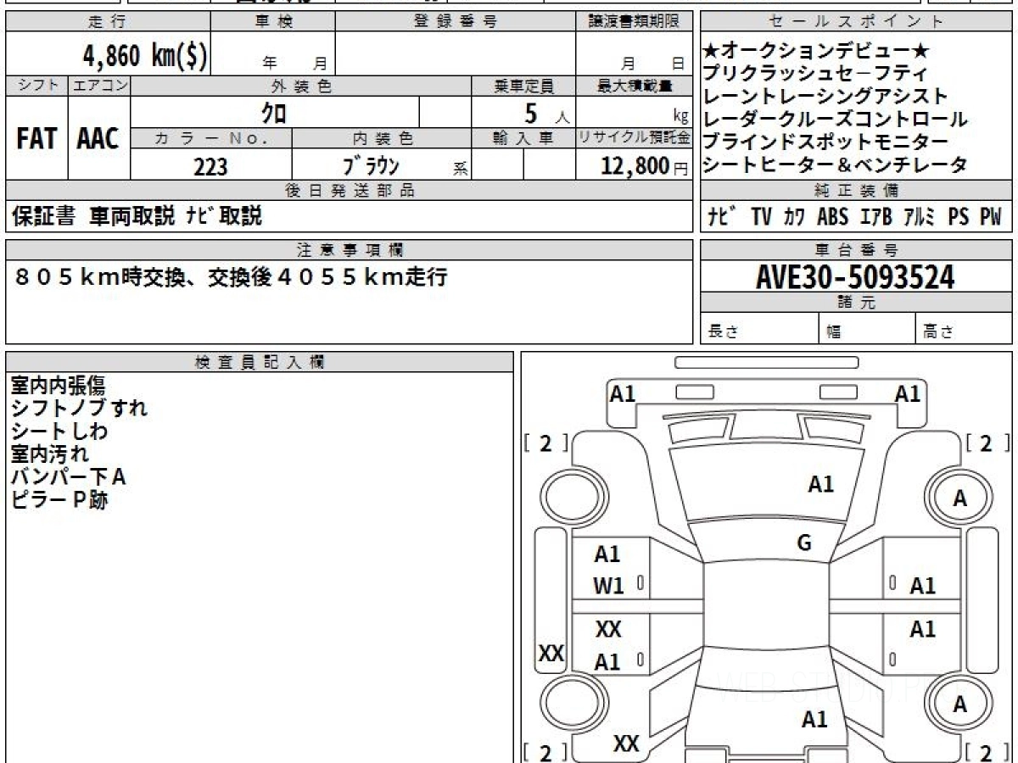The image size is (1018, 763).
Task: Click the セールスポイント header
Action: click(856, 22)
